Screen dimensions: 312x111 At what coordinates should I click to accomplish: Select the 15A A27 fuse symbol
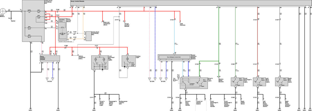(x=39, y=11)
